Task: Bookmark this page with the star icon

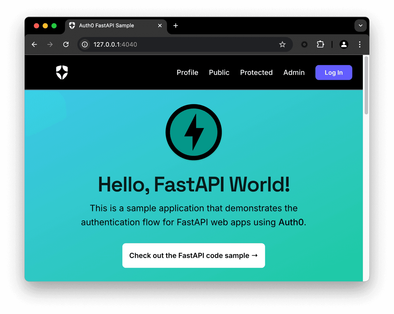Action: point(282,44)
